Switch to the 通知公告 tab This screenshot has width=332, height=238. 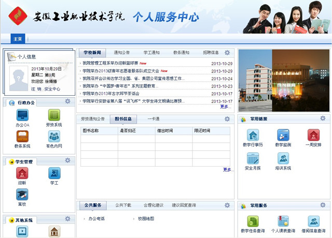click(x=122, y=53)
